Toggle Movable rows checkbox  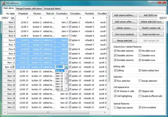click(140, 51)
